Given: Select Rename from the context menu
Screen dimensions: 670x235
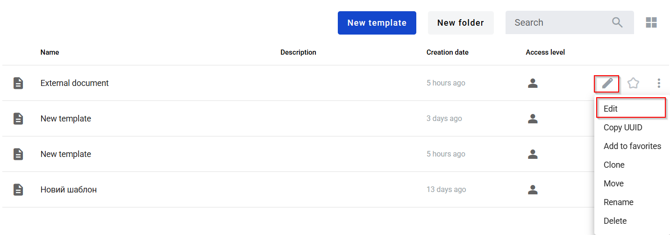Looking at the screenshot, I should [619, 202].
